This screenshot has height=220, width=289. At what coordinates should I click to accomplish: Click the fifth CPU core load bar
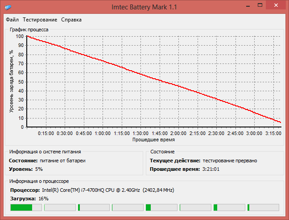[161, 207]
